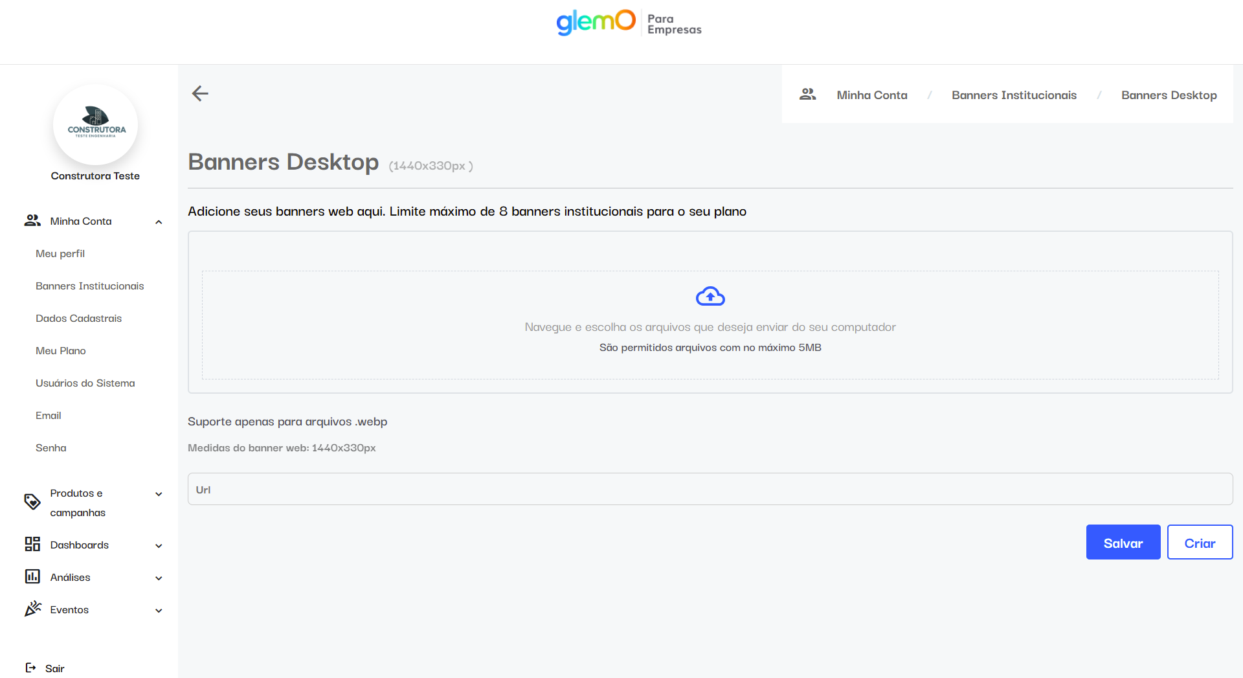Open Banners Institucionais in sidebar
The image size is (1243, 678).
(x=90, y=286)
